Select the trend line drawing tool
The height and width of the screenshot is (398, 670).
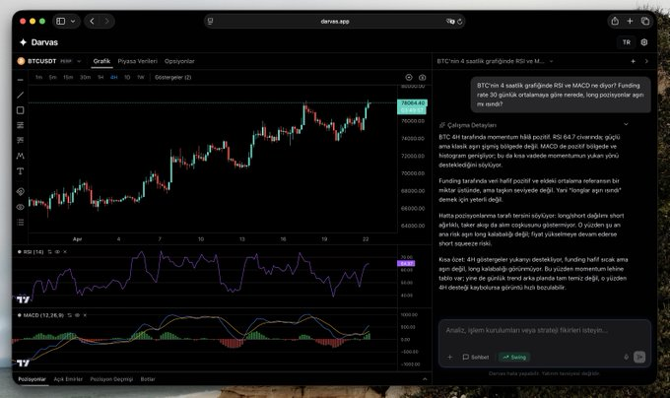coord(20,95)
